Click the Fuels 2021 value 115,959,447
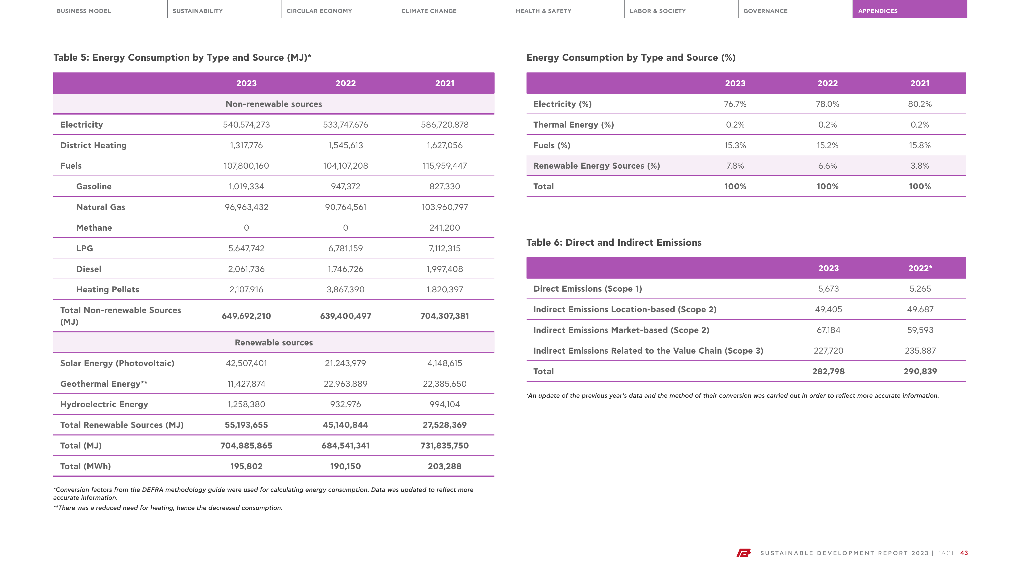Screen dimensions: 1021x574 click(x=445, y=166)
